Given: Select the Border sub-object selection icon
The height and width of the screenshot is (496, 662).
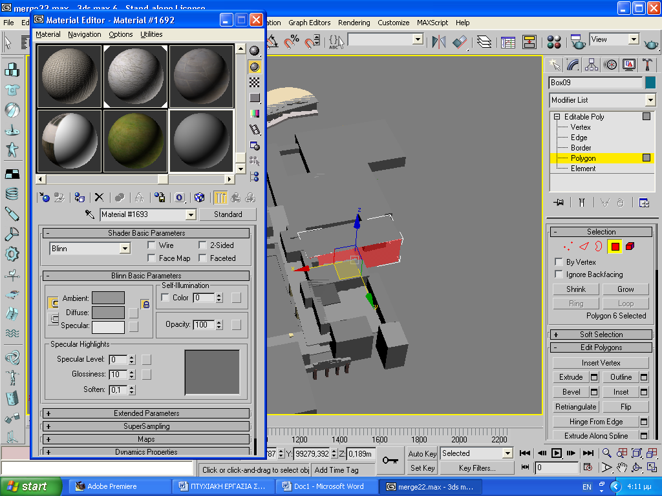Looking at the screenshot, I should 599,246.
